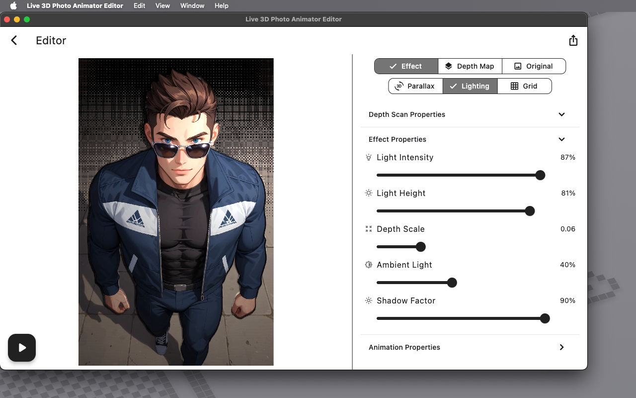This screenshot has width=636, height=398.
Task: Go back using the Editor back arrow
Action: (x=14, y=40)
